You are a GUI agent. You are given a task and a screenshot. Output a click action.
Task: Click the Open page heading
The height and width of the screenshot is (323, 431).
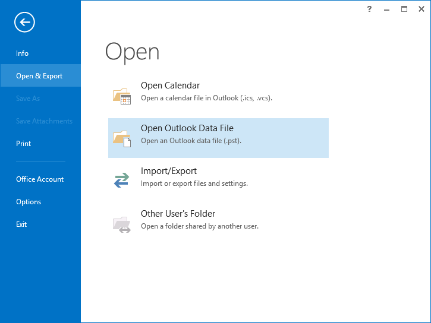coord(132,52)
